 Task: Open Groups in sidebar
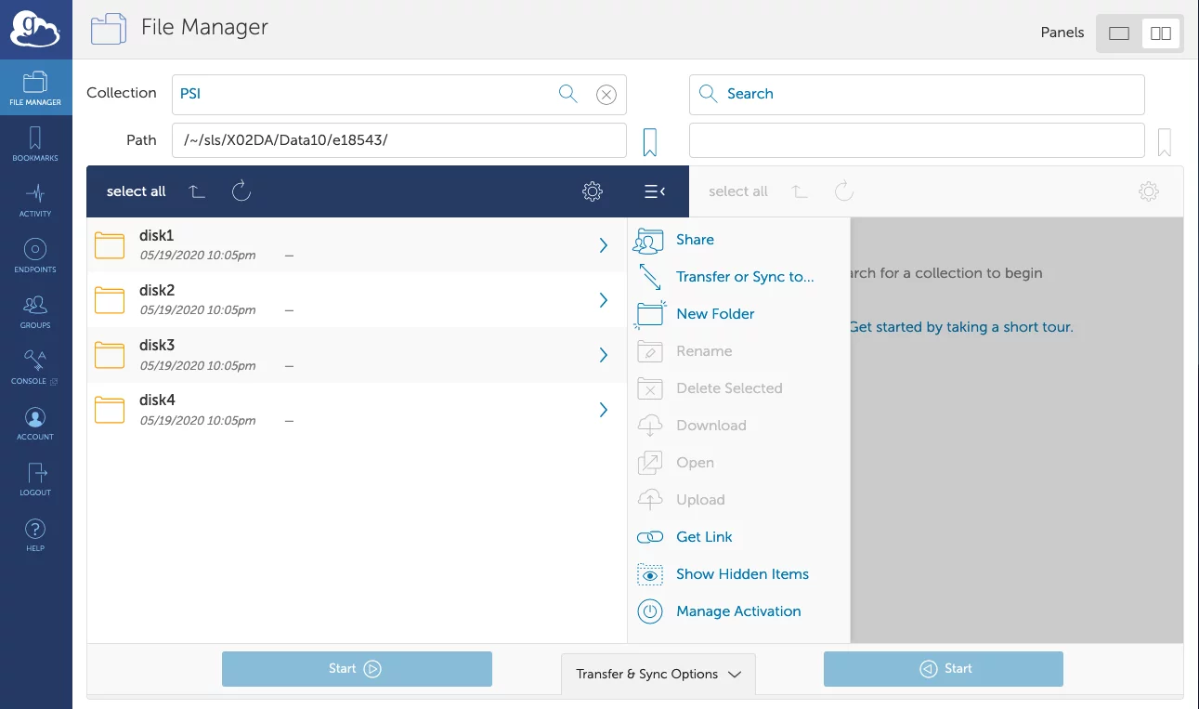coord(35,310)
